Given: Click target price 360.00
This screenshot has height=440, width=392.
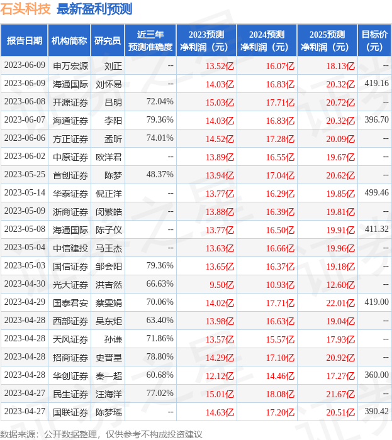Looking at the screenshot, I should [x=376, y=375].
